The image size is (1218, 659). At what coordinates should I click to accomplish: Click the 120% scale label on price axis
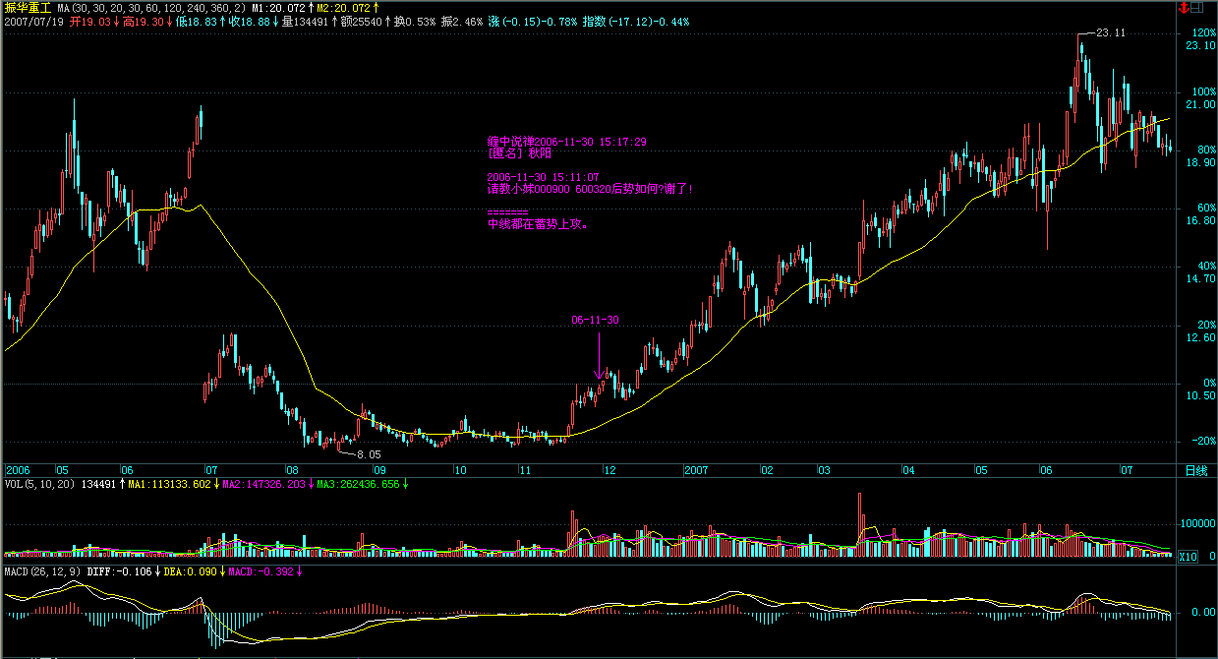[1201, 33]
